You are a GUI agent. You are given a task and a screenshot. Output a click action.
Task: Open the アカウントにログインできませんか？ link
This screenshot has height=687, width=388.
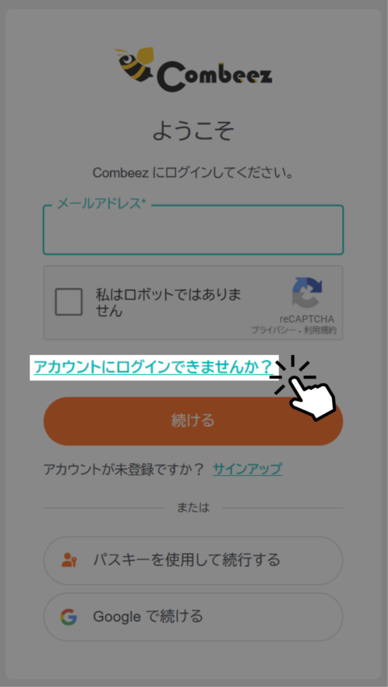point(153,367)
